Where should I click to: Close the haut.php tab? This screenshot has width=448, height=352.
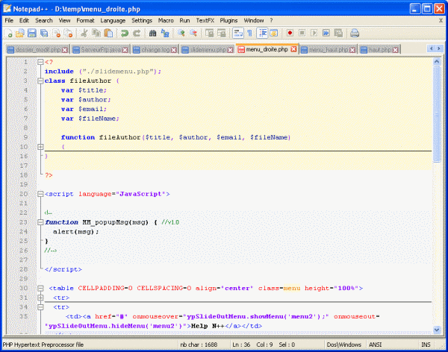pyautogui.click(x=396, y=50)
